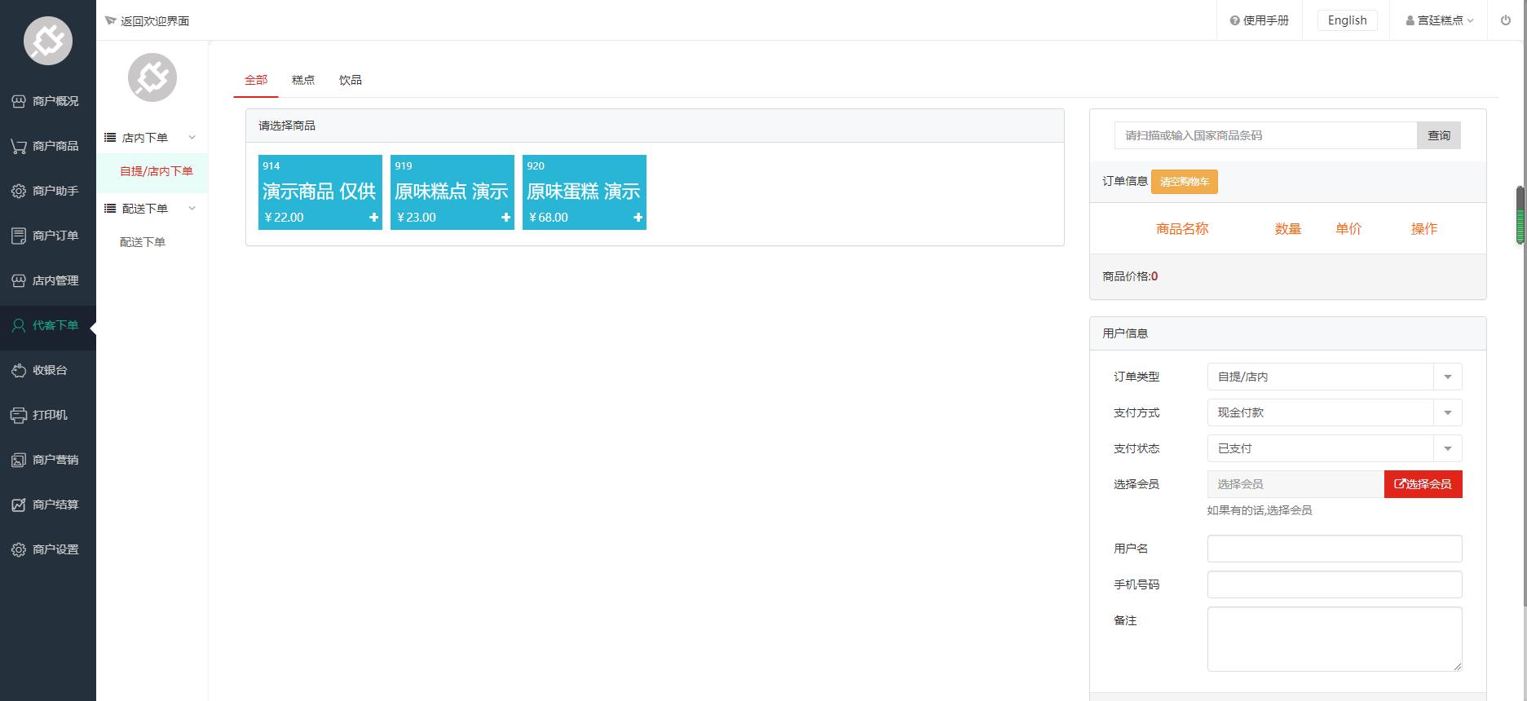Add product 914 using plus icon
Viewport: 1527px width, 701px height.
pos(373,218)
